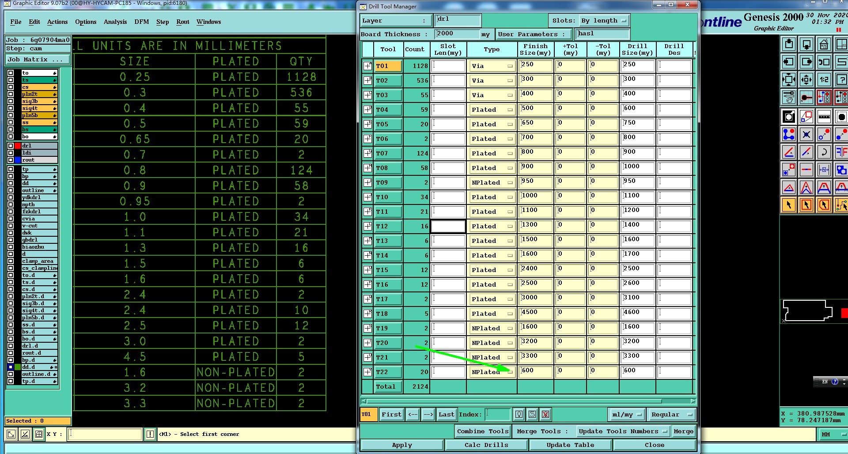Click the black arrow select tool
Image resolution: width=848 pixels, height=454 pixels.
tap(789, 205)
